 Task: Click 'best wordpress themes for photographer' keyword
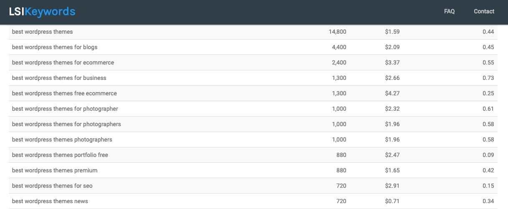tap(65, 109)
